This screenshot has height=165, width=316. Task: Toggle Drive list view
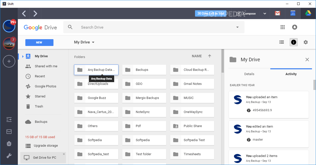(x=281, y=42)
